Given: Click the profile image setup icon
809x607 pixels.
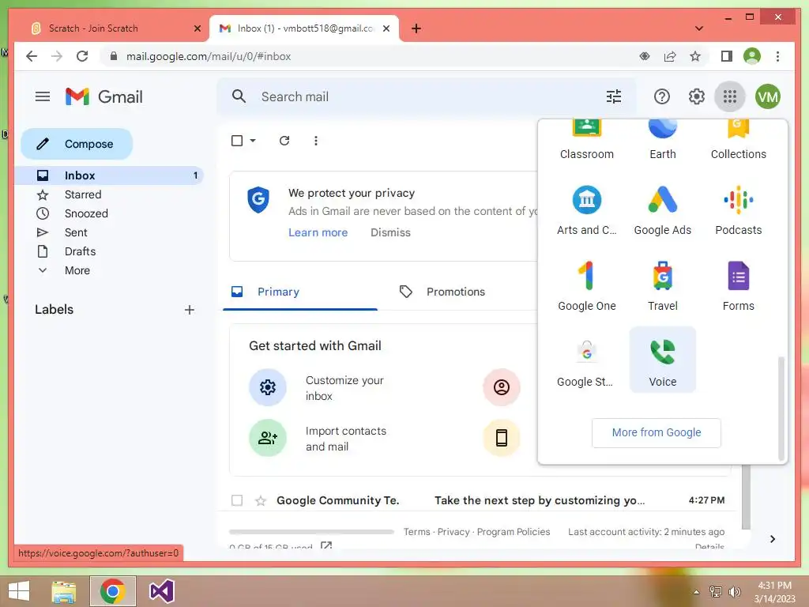Looking at the screenshot, I should tap(501, 387).
